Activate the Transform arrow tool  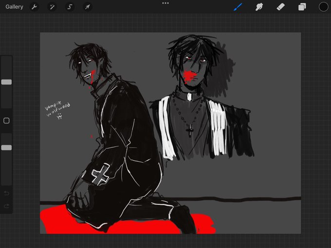pos(88,7)
